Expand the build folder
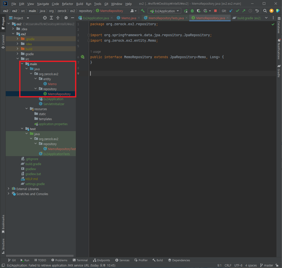This screenshot has height=268, width=282. click(18, 49)
